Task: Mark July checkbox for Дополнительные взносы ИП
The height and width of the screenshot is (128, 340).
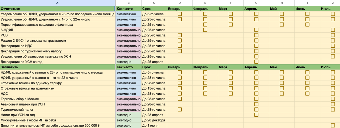Action: coord(333,125)
